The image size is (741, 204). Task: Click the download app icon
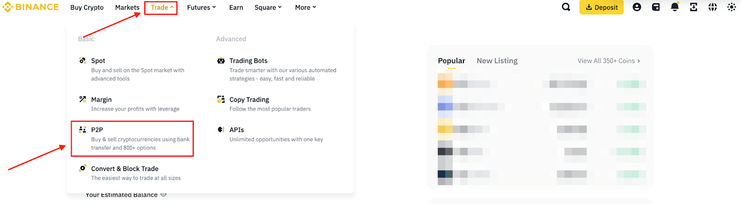tap(693, 7)
